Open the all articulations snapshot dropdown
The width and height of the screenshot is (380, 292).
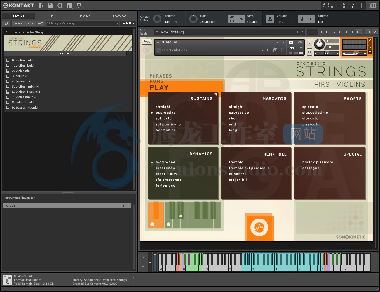158,50
